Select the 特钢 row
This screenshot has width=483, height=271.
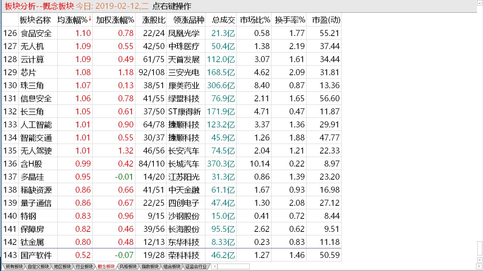171,216
